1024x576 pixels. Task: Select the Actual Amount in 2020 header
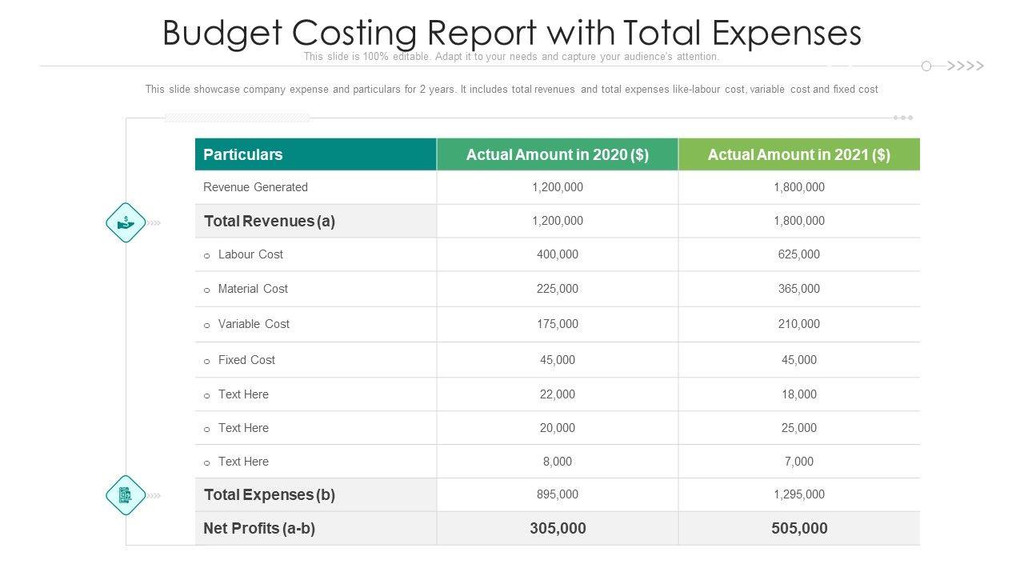558,154
